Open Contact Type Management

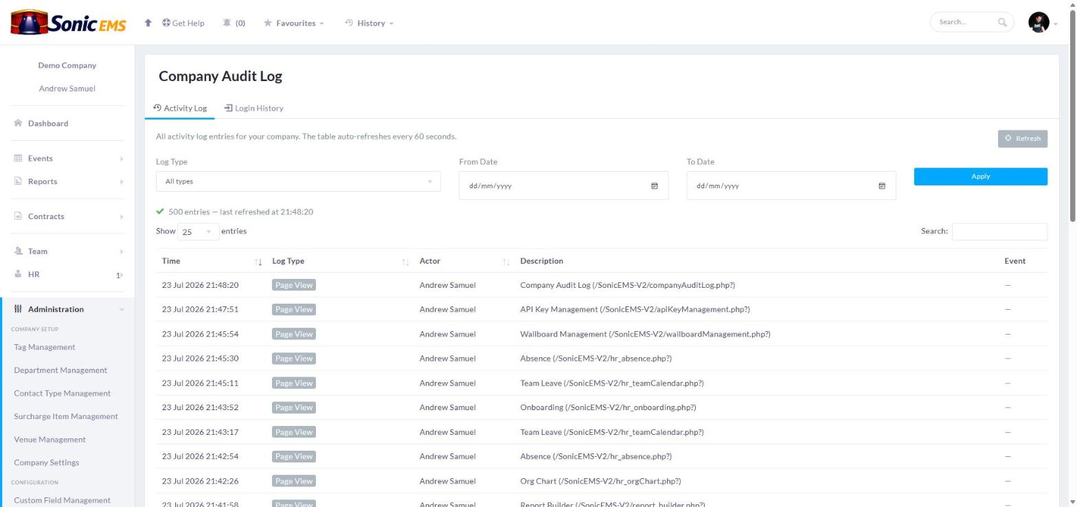tap(62, 394)
